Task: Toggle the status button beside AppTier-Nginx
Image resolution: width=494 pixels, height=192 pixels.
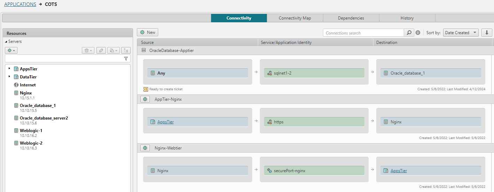Action: tap(145, 99)
